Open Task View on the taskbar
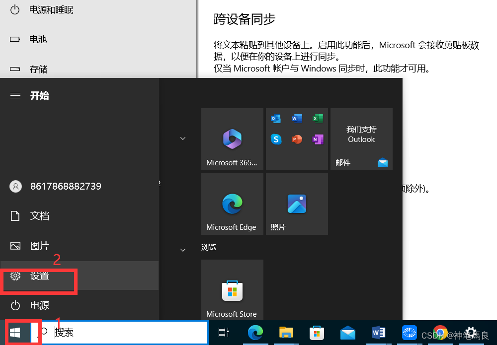The height and width of the screenshot is (345, 497). tap(224, 332)
